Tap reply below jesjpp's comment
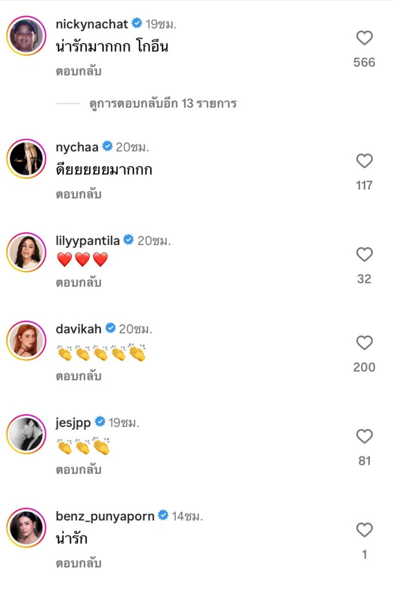This screenshot has width=394, height=593. (79, 470)
